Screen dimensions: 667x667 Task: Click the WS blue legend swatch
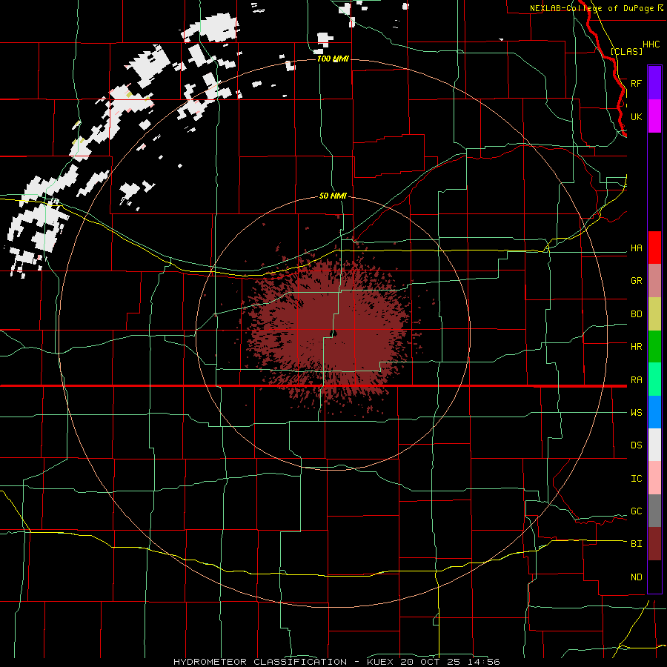point(654,412)
